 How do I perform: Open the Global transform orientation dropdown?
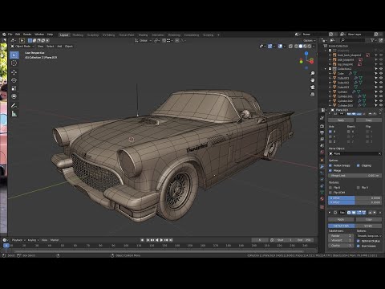click(x=144, y=40)
